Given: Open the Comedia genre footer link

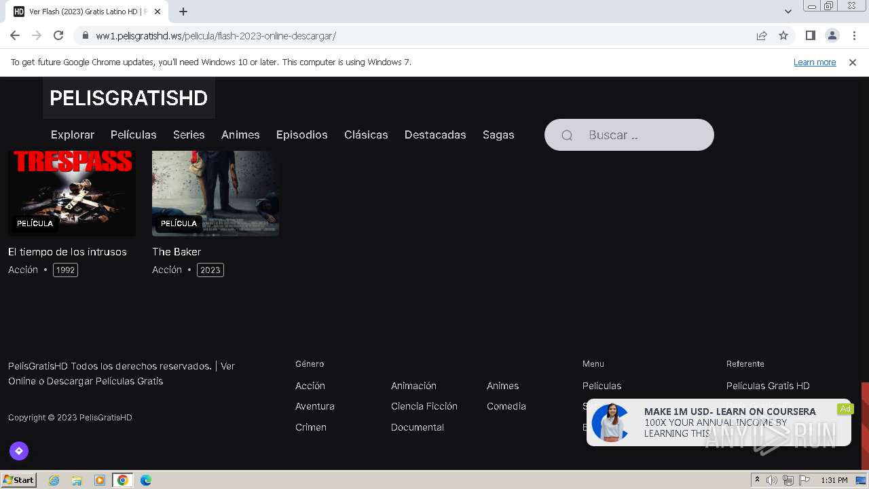Looking at the screenshot, I should pyautogui.click(x=506, y=406).
